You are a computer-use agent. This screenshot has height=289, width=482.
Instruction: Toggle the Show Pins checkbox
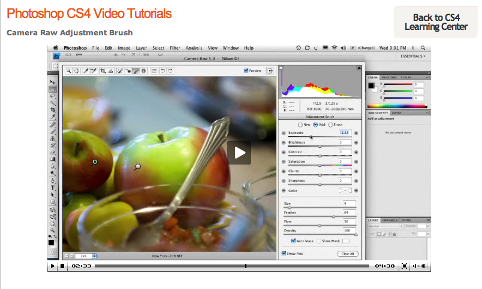tap(284, 254)
